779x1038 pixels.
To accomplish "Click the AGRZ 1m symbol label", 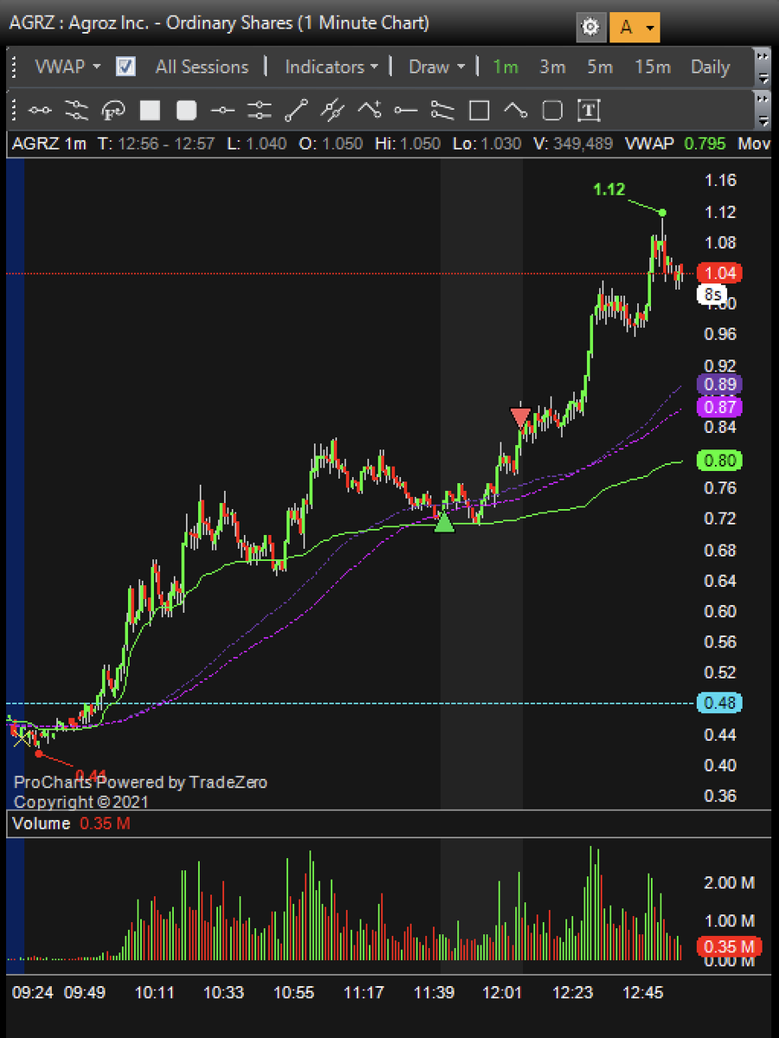I will pos(49,144).
